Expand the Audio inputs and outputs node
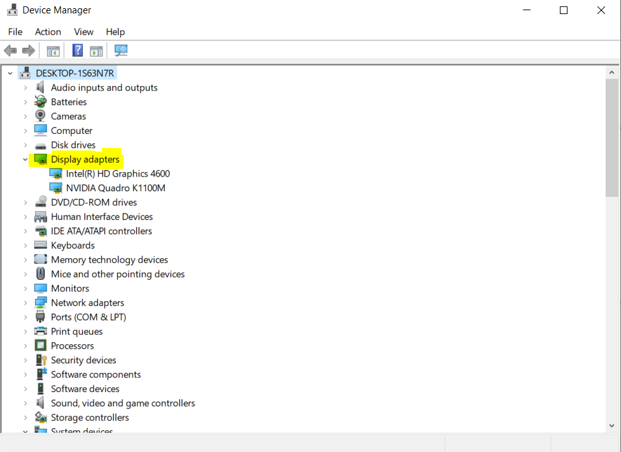Viewport: 621px width, 452px height. coord(25,87)
